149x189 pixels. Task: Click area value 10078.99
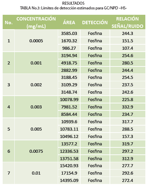click(x=69, y=100)
